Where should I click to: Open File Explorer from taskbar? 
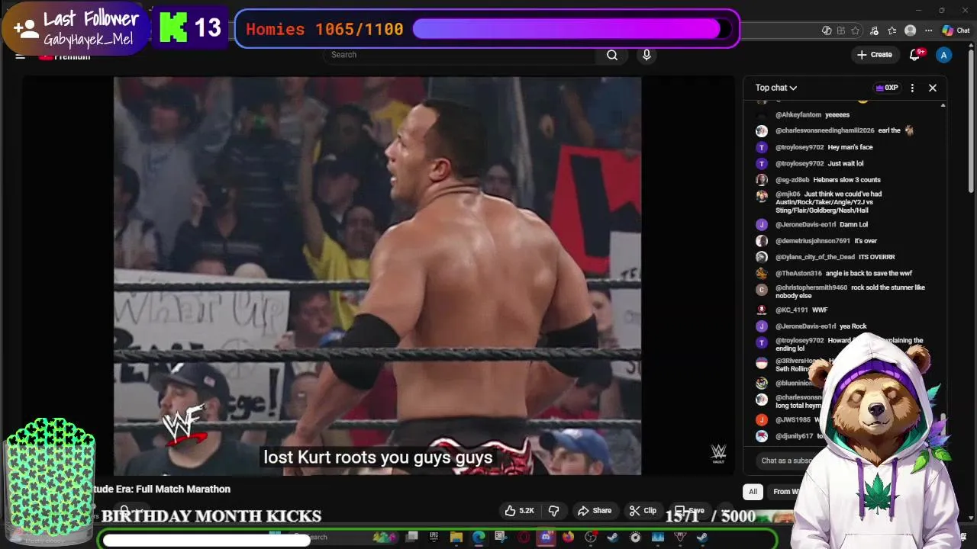[x=456, y=537]
